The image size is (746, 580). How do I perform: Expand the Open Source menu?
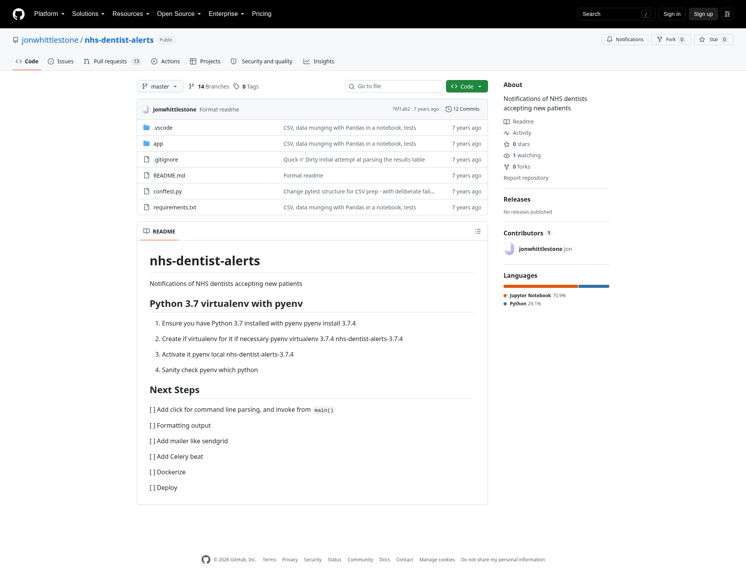[179, 14]
